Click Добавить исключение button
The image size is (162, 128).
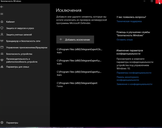pos(75,39)
